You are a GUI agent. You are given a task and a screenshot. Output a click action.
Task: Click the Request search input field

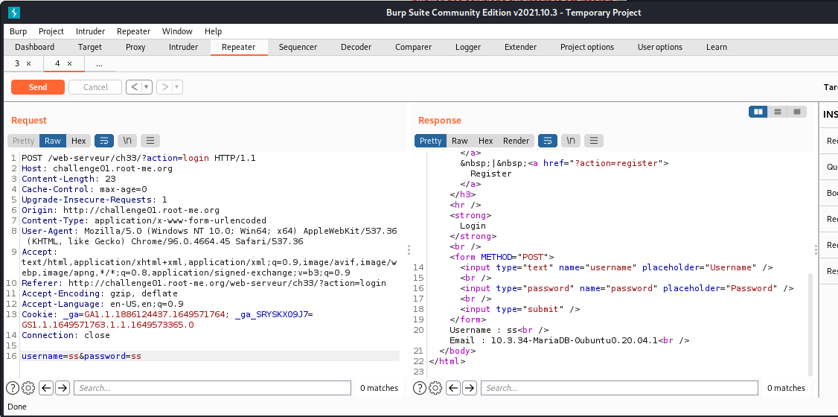click(212, 388)
